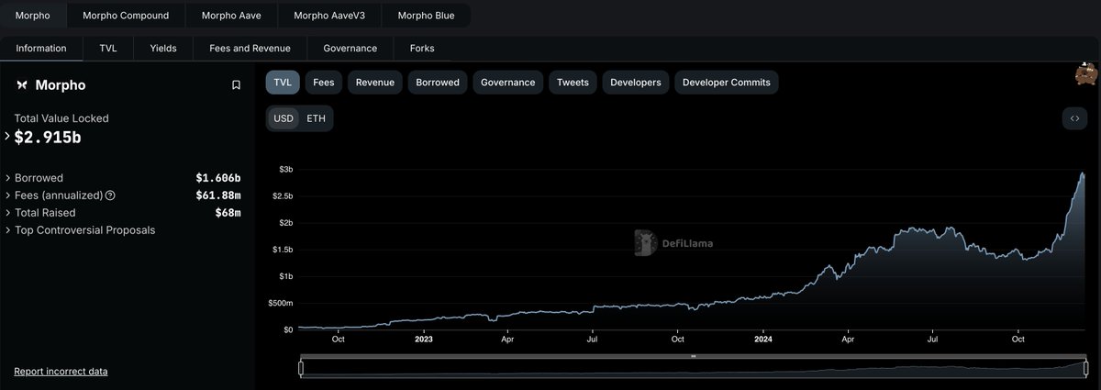Click the $68m total raised value
Image resolution: width=1101 pixels, height=390 pixels.
228,213
